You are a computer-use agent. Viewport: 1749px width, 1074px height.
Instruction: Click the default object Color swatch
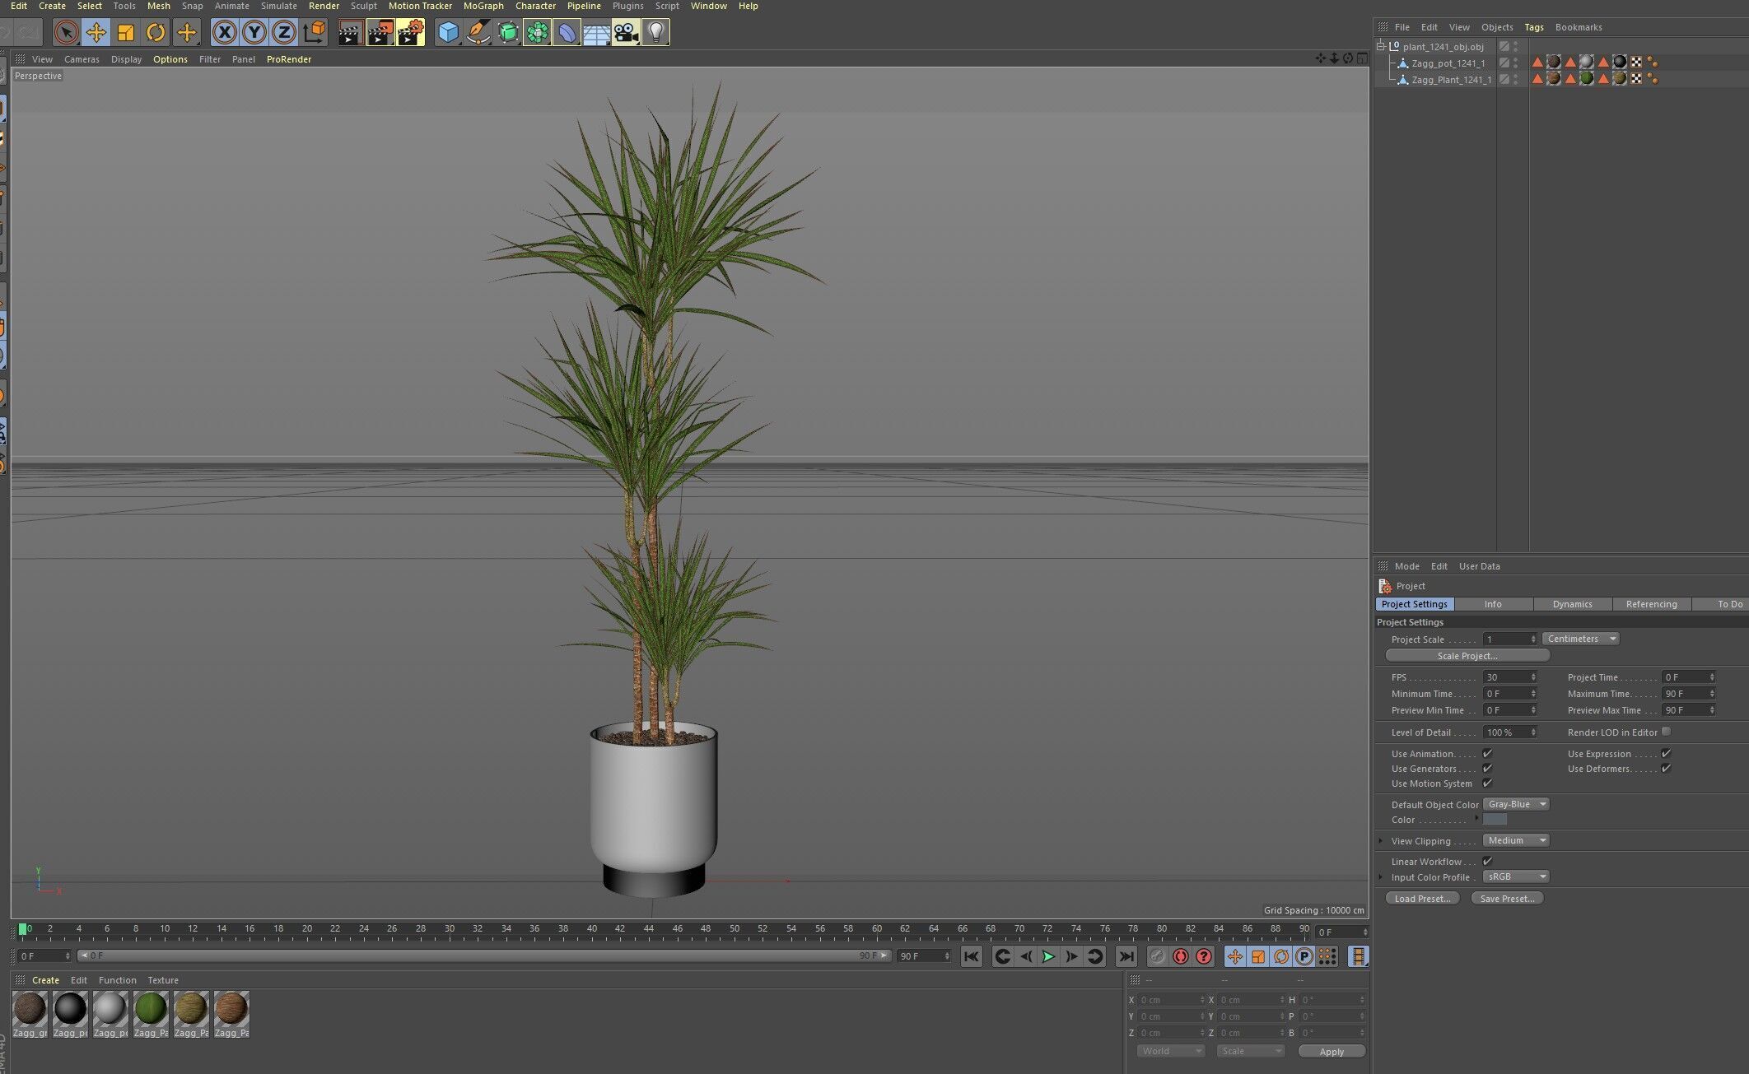[x=1495, y=819]
